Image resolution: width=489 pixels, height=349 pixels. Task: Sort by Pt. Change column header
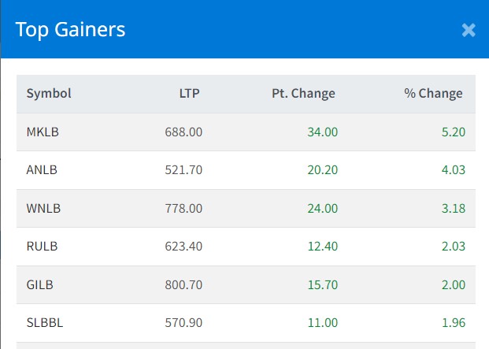(x=302, y=94)
